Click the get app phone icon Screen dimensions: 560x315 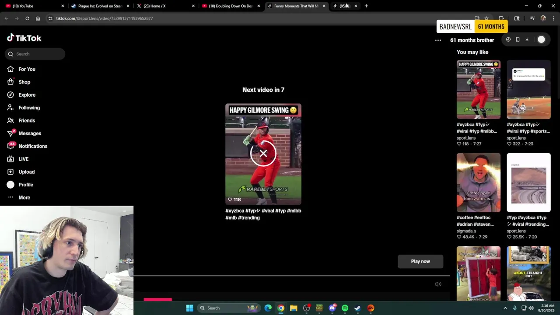pyautogui.click(x=518, y=39)
